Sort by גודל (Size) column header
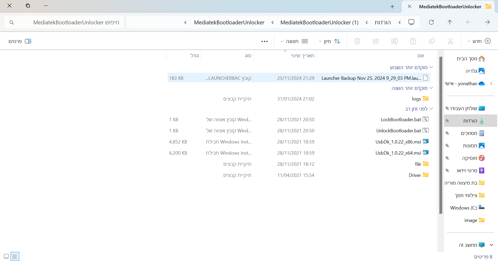 coord(194,55)
